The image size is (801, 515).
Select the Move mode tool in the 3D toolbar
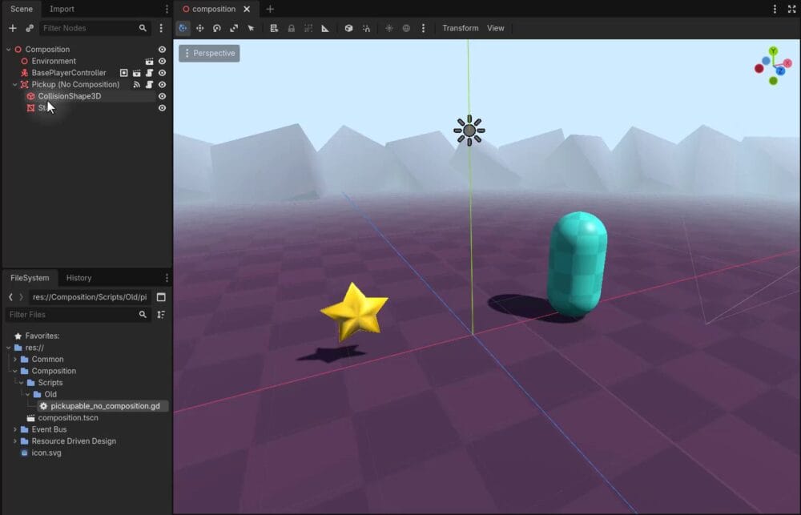[199, 28]
